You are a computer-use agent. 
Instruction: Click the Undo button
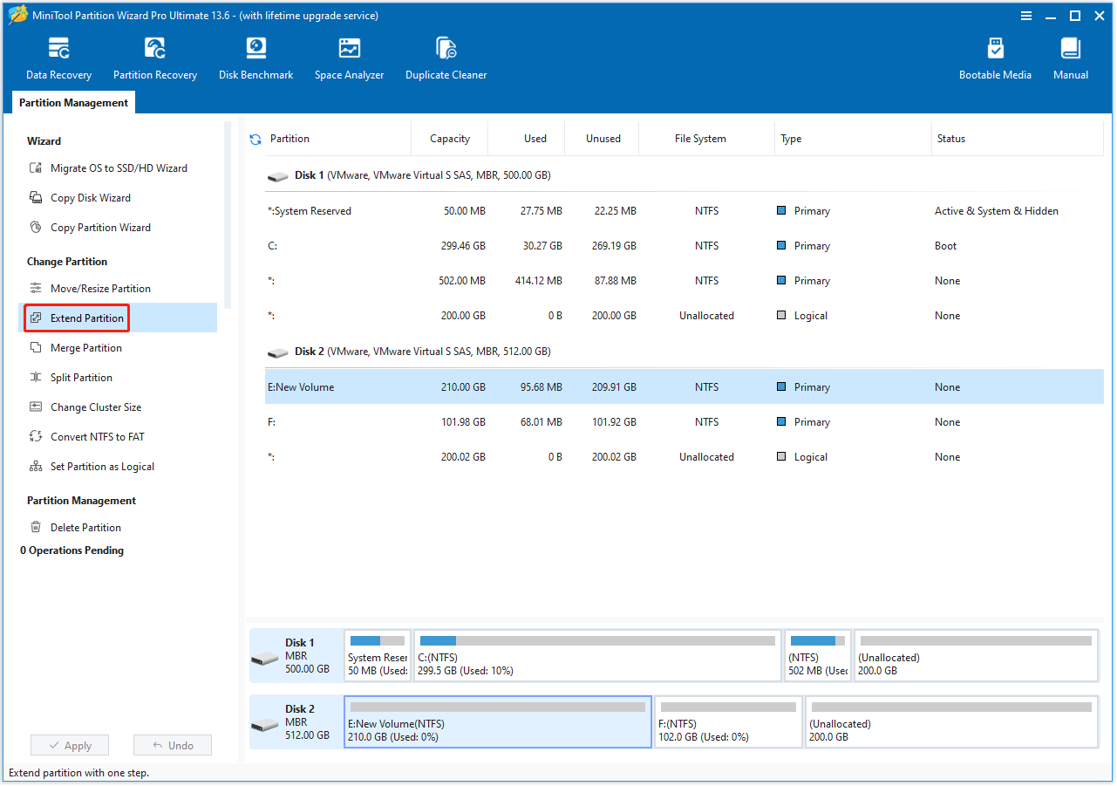point(173,746)
